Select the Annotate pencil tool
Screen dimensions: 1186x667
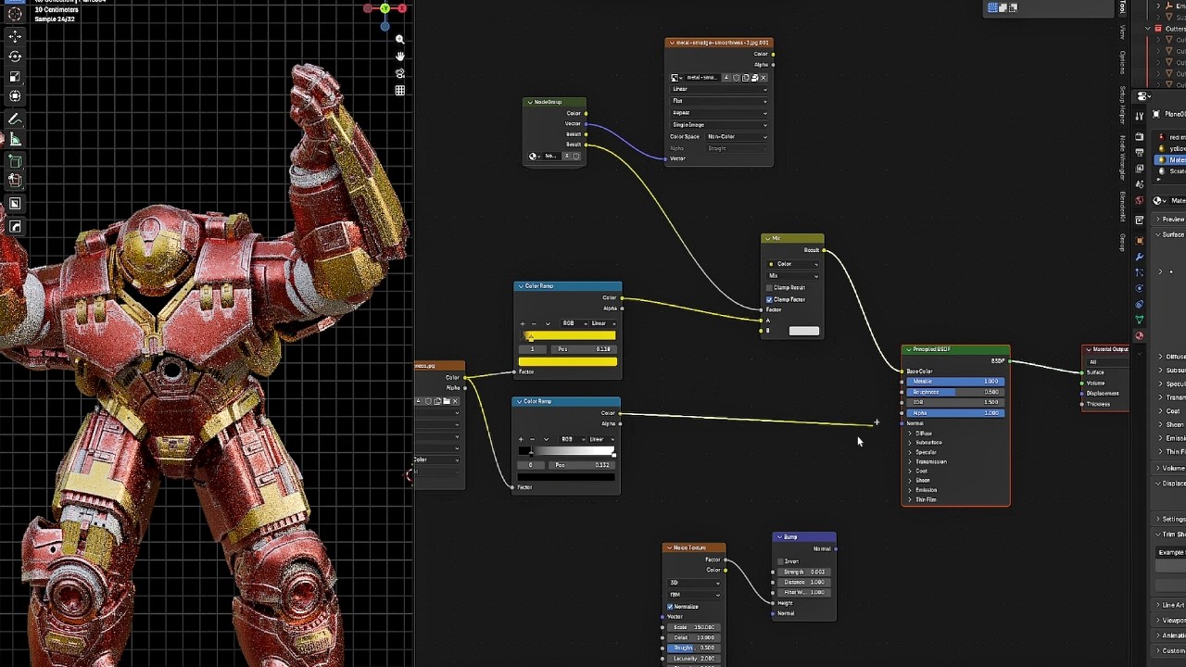15,120
